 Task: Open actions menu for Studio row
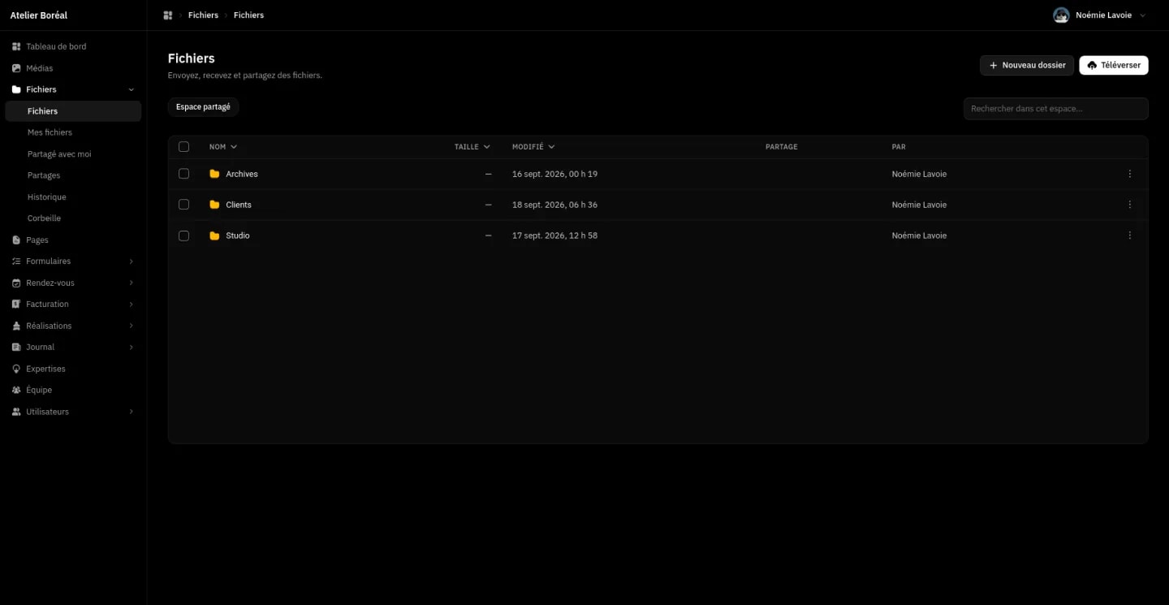tap(1130, 236)
